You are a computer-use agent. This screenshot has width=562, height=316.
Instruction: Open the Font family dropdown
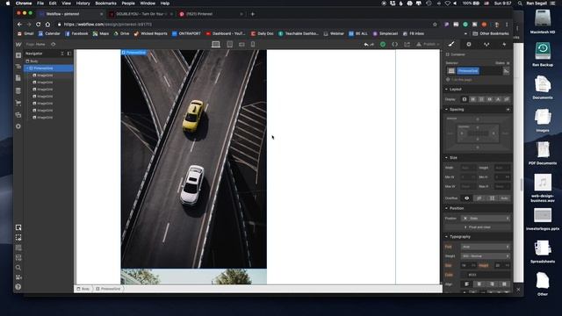point(486,247)
